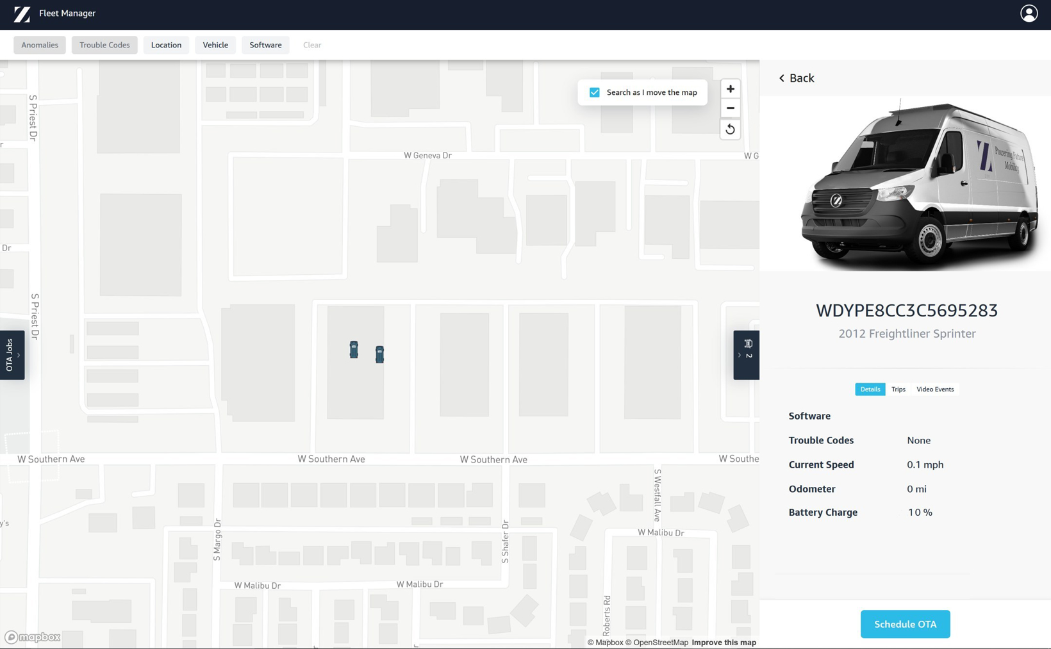This screenshot has width=1051, height=649.
Task: Open the Mapbox attribution link
Action: 605,643
